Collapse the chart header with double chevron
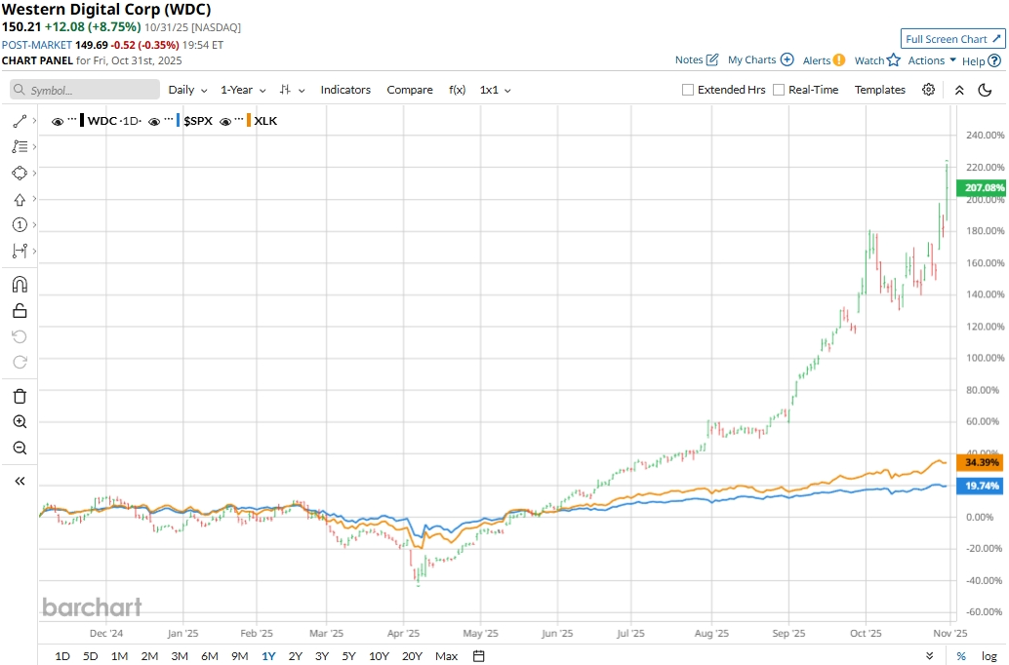 click(959, 90)
